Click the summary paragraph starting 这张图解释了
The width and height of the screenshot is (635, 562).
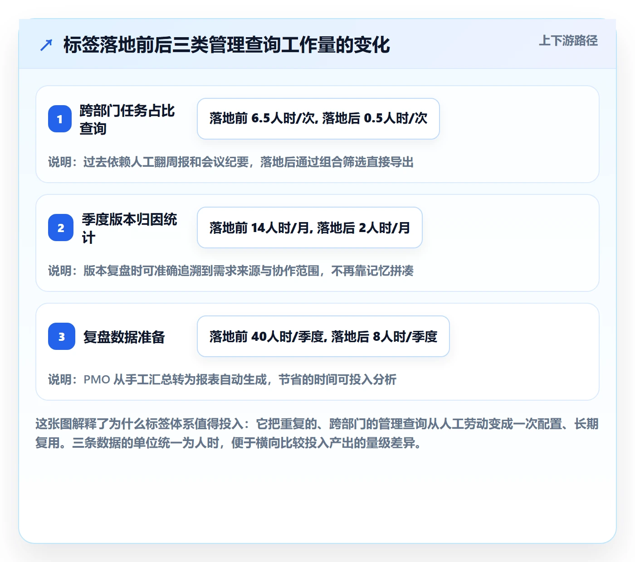(x=317, y=433)
